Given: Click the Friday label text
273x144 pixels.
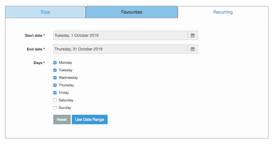Looking at the screenshot, I should click(64, 92).
